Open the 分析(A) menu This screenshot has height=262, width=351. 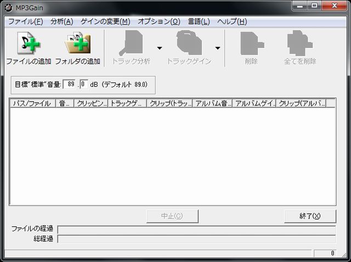62,21
